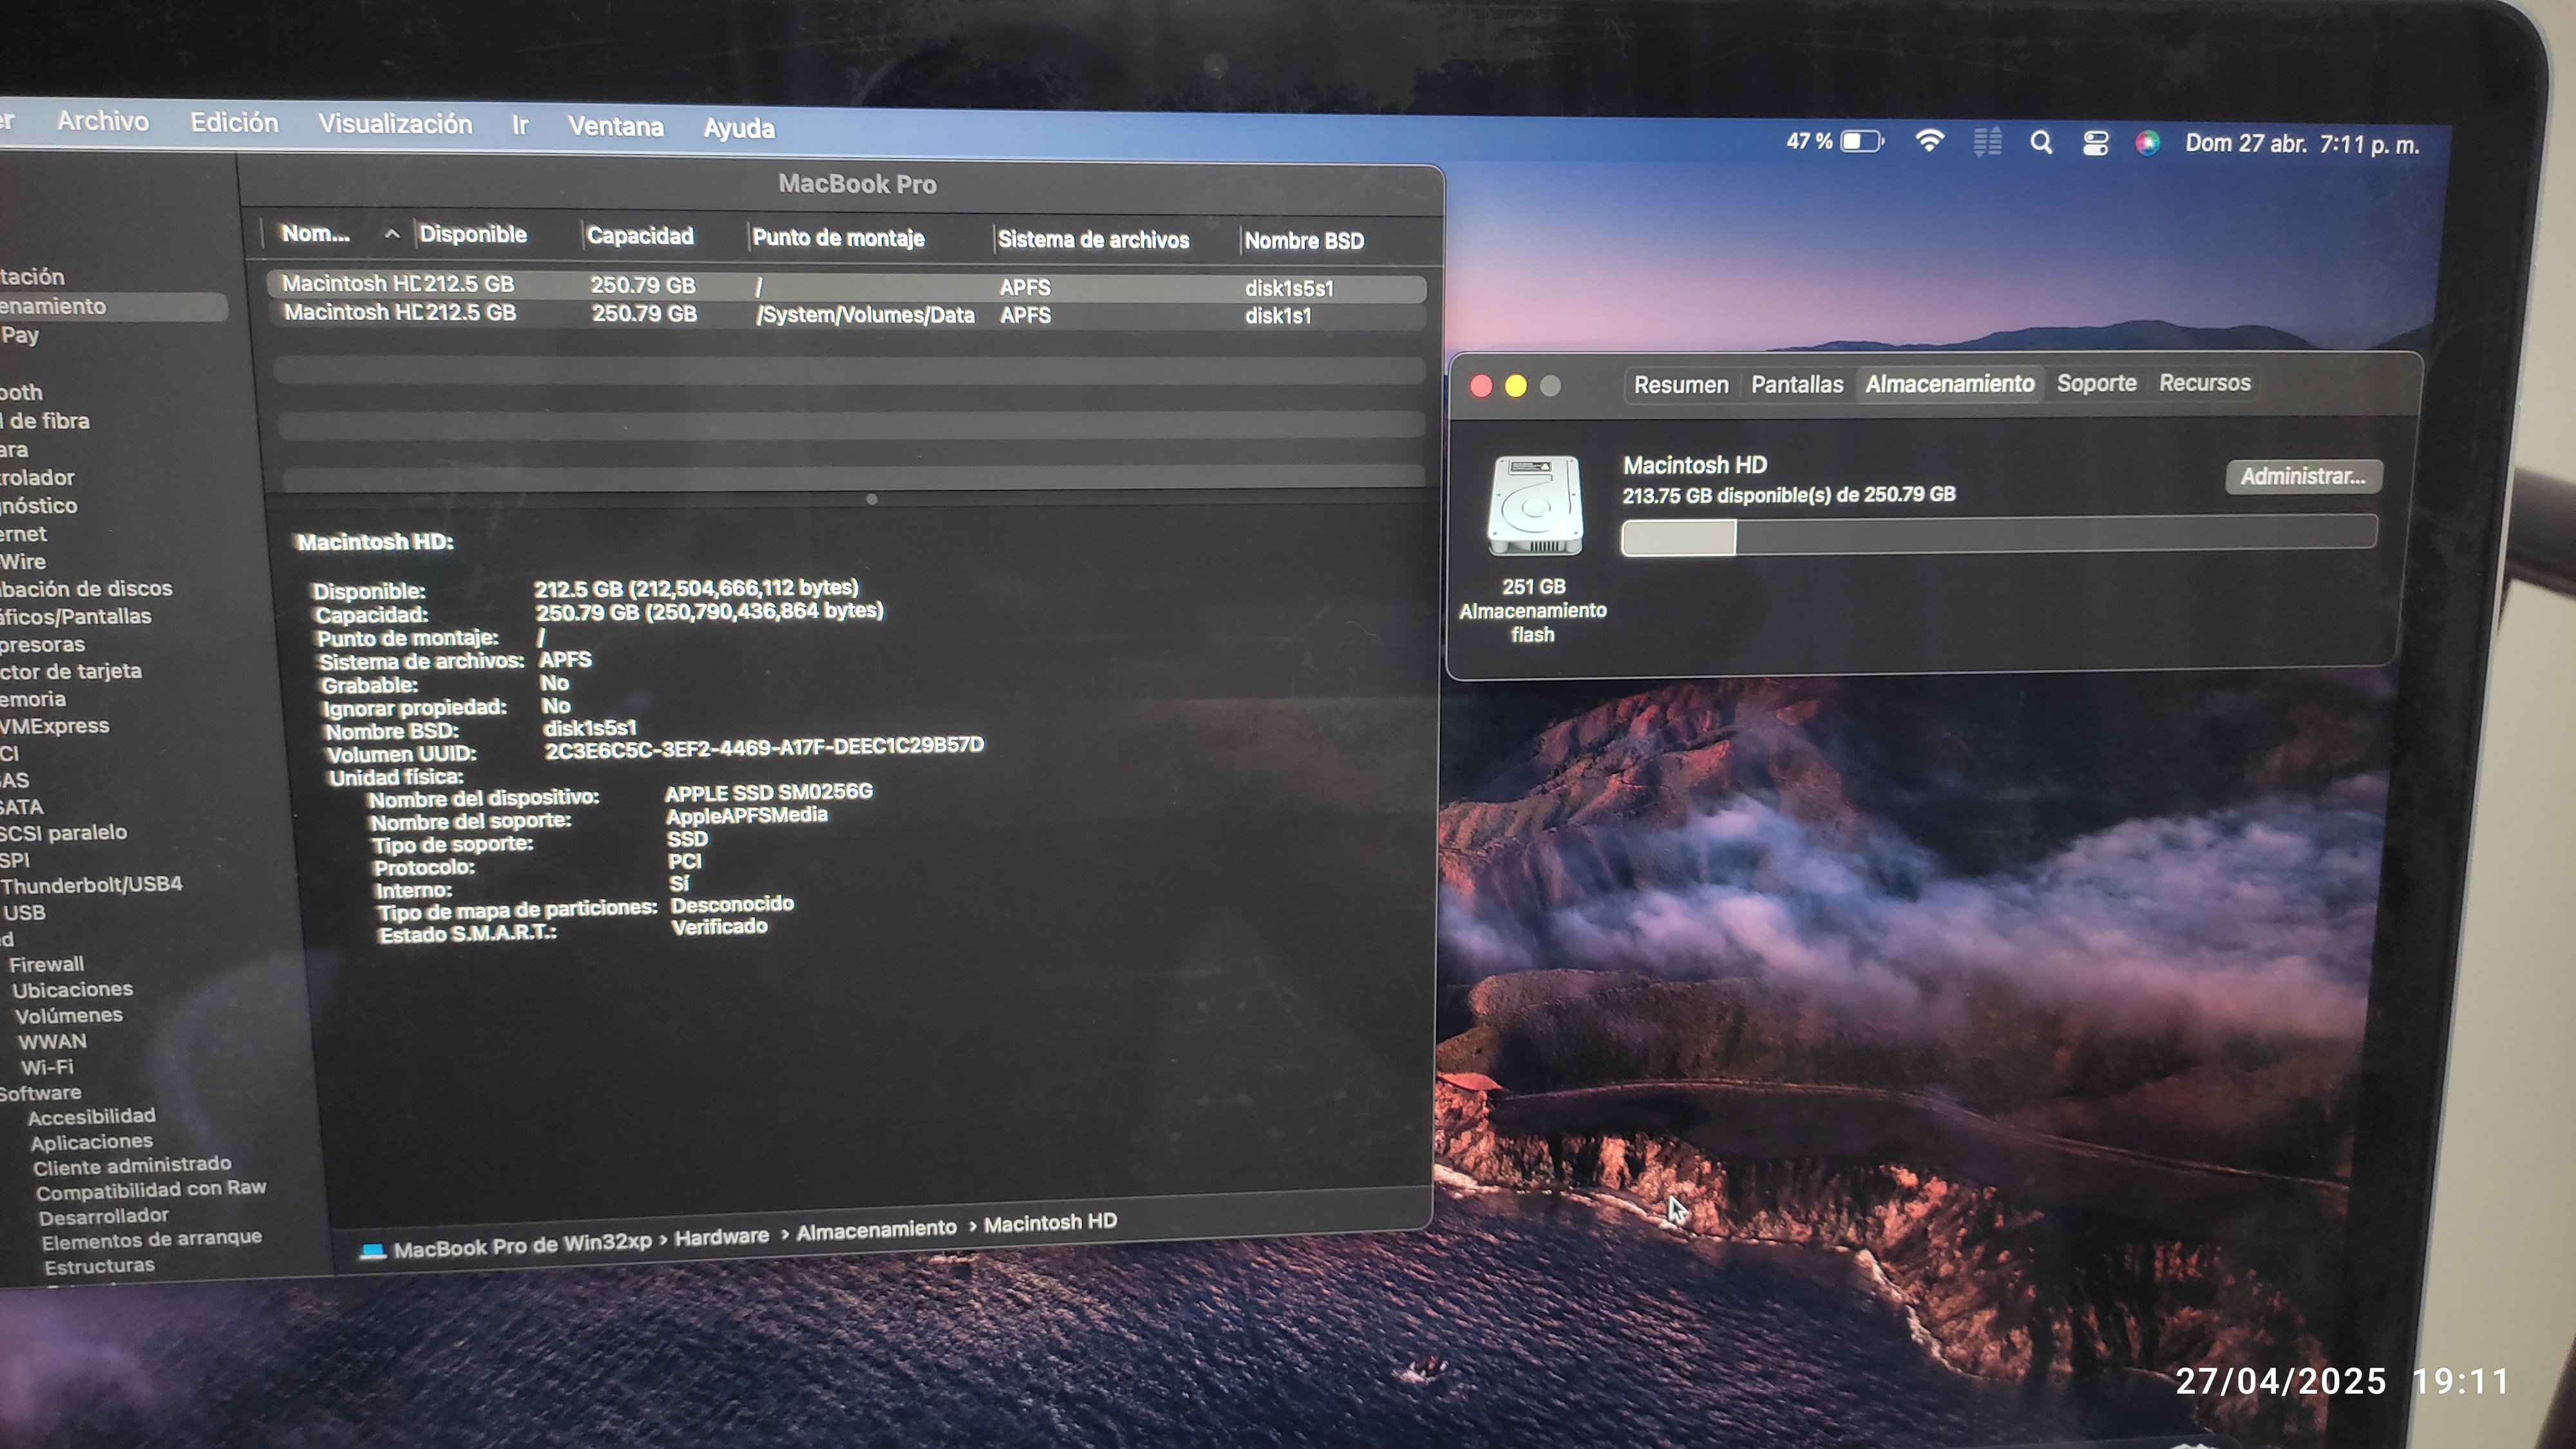
Task: Select Thunderbolt/USB4 in the sidebar
Action: pos(91,885)
